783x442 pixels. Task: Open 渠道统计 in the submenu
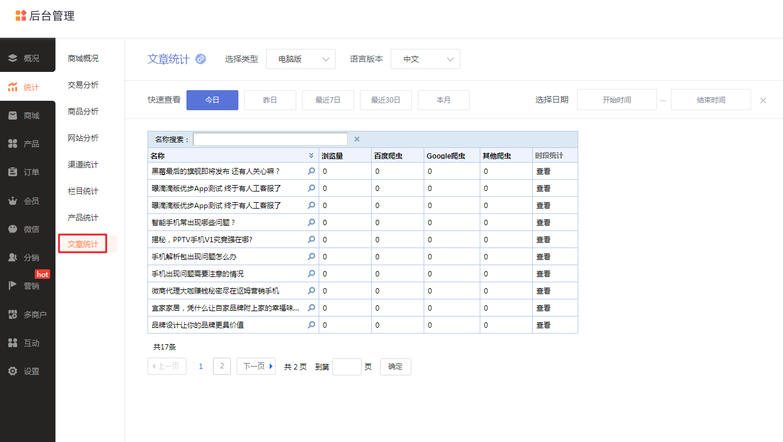click(x=83, y=164)
